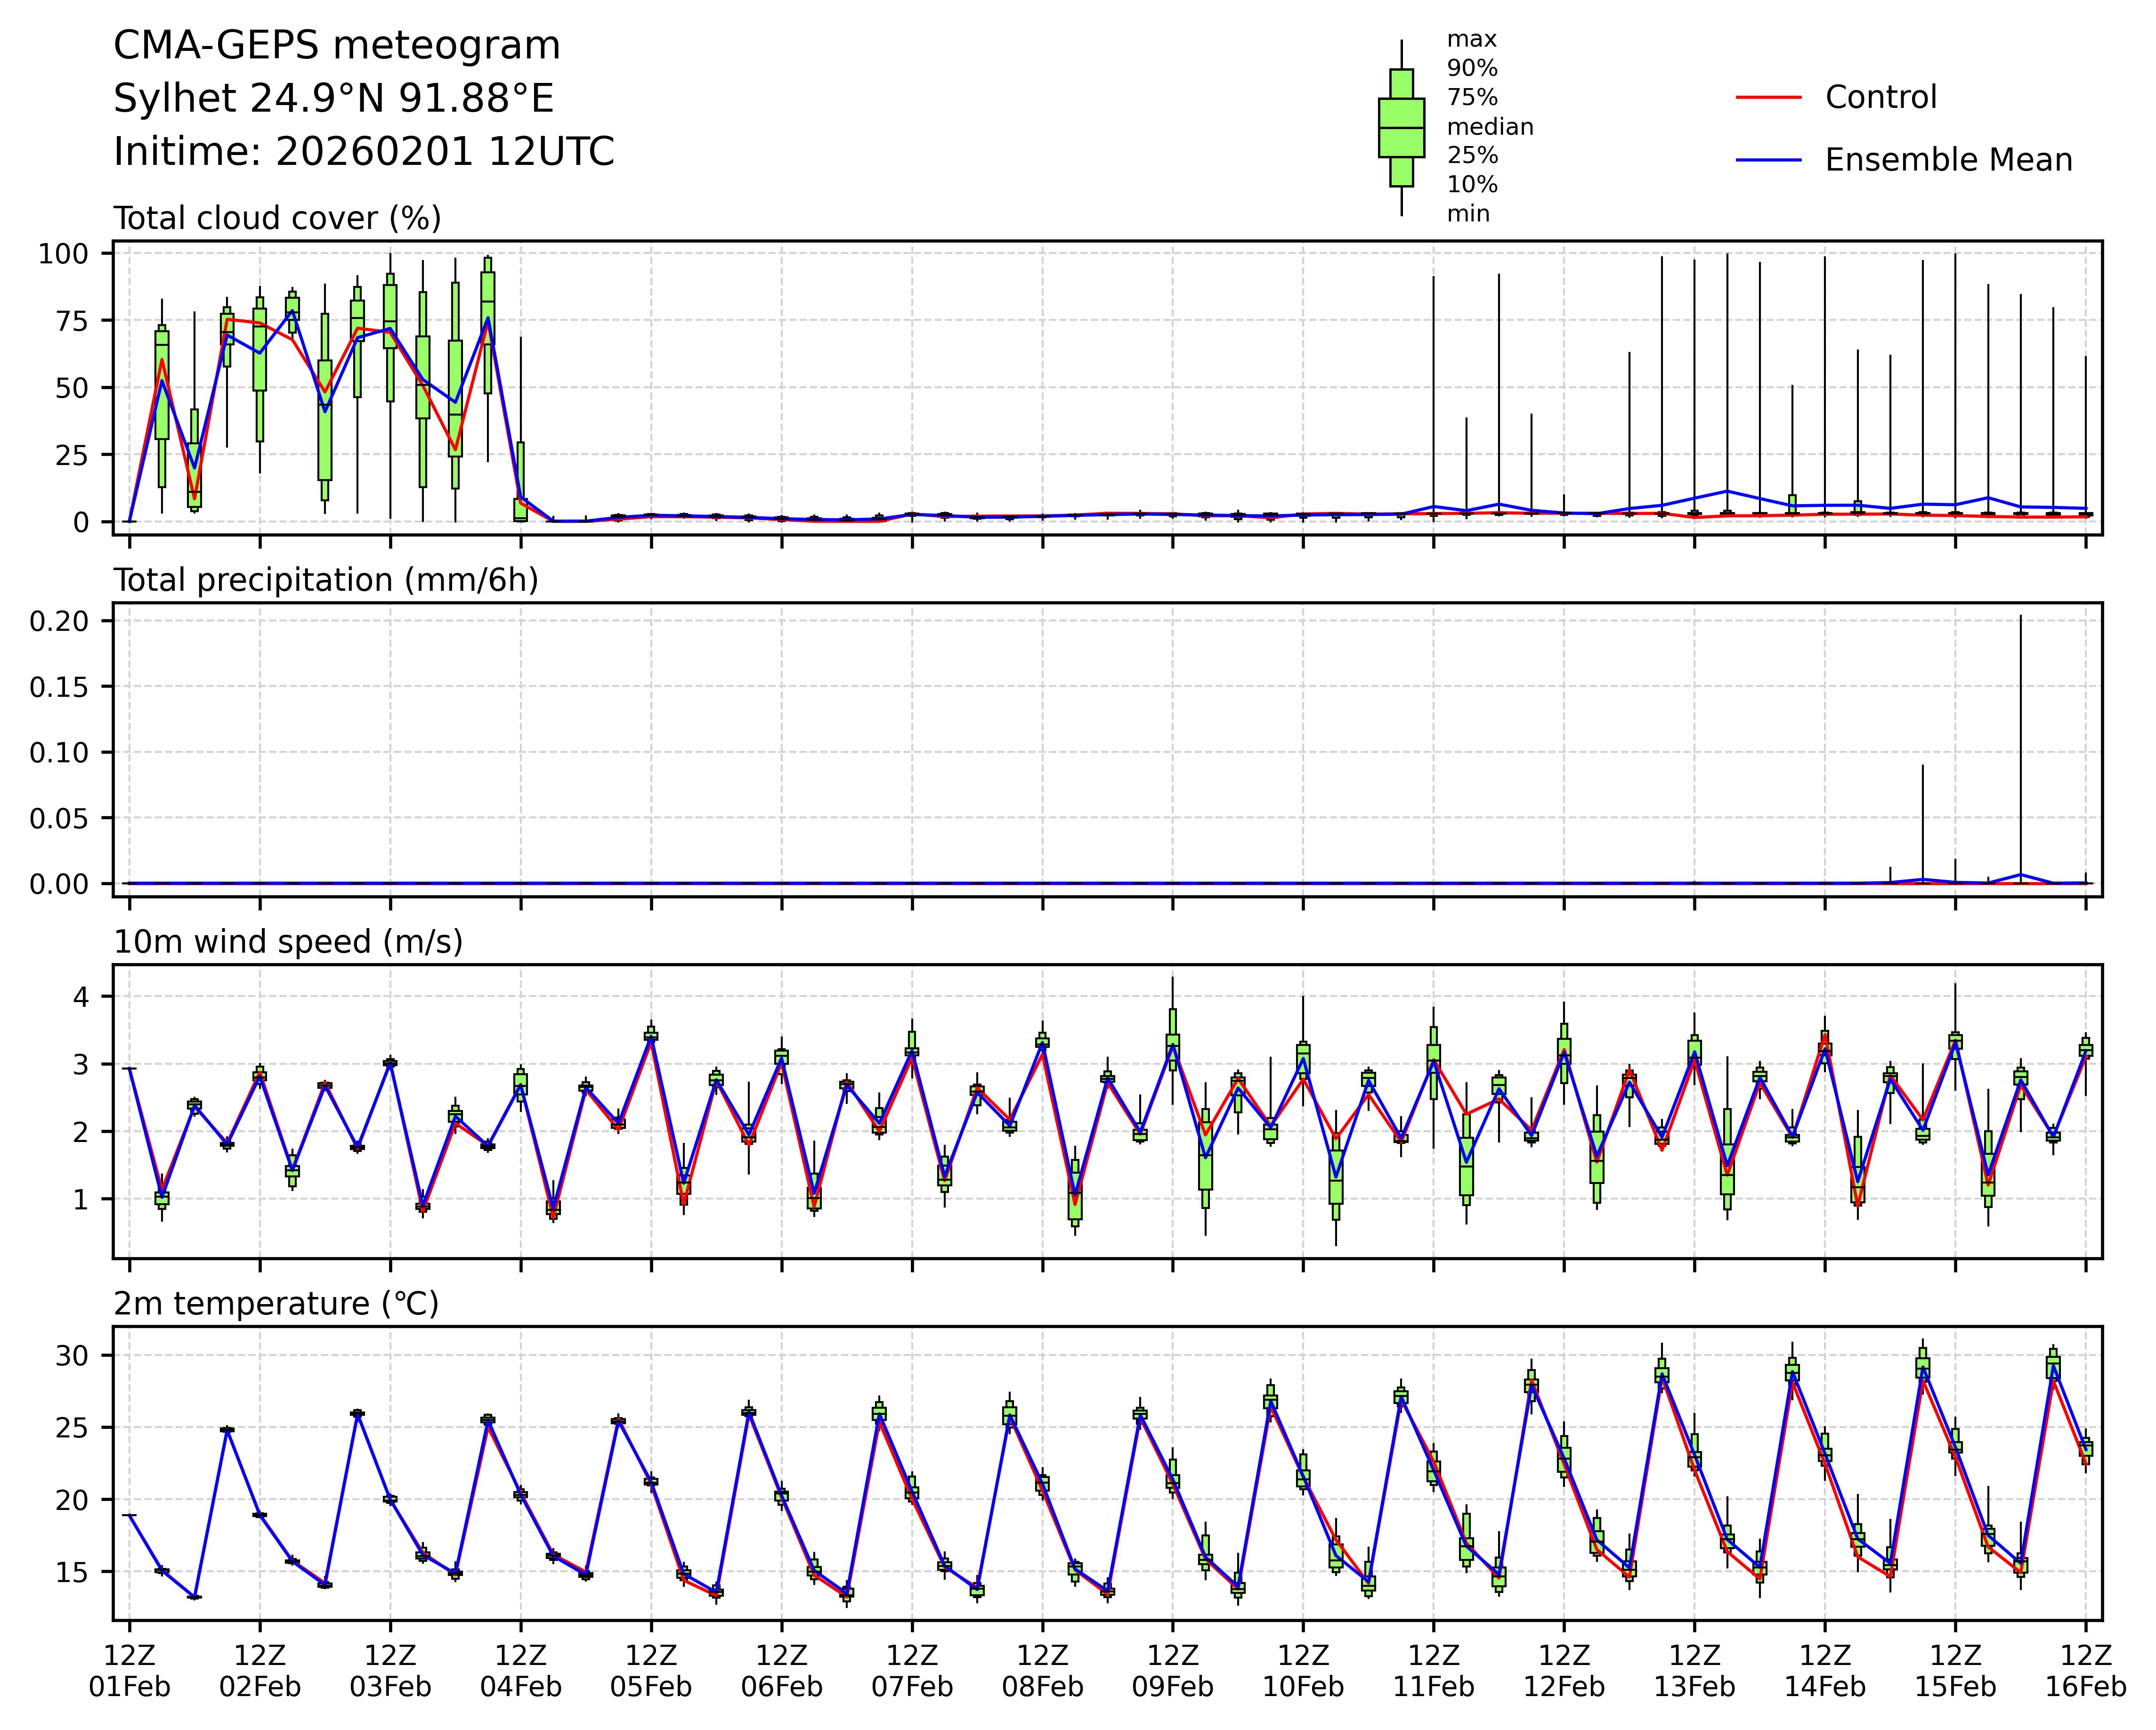Click the red Control legend line
2156x1730 pixels.
click(1768, 98)
